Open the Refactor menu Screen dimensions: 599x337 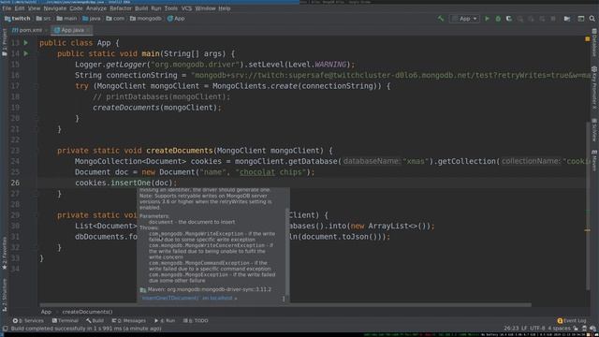tap(121, 8)
